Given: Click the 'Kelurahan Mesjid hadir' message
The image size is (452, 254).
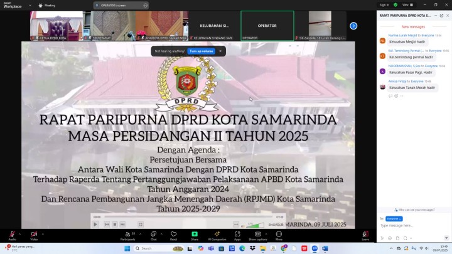Looking at the screenshot, I should coord(407,42).
